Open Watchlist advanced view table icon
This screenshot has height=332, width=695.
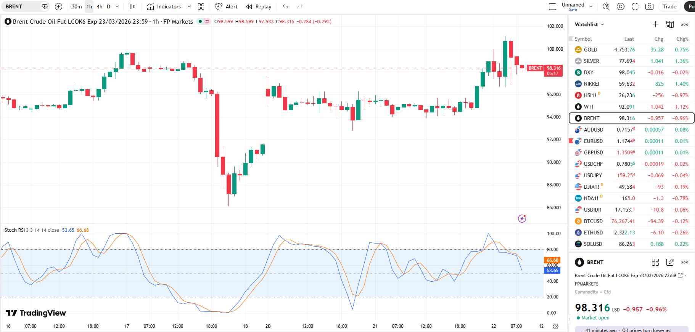[x=670, y=24]
